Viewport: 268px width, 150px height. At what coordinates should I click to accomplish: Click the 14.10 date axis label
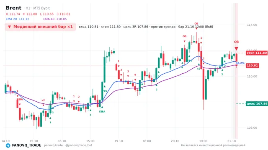pos(5,141)
